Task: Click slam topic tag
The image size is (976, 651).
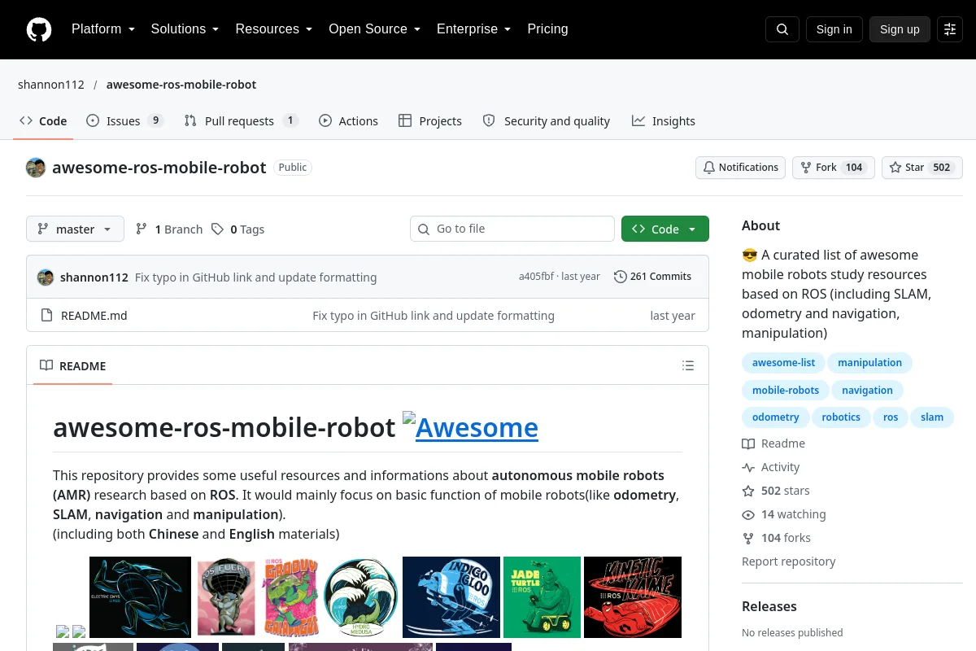Action: coord(932,417)
